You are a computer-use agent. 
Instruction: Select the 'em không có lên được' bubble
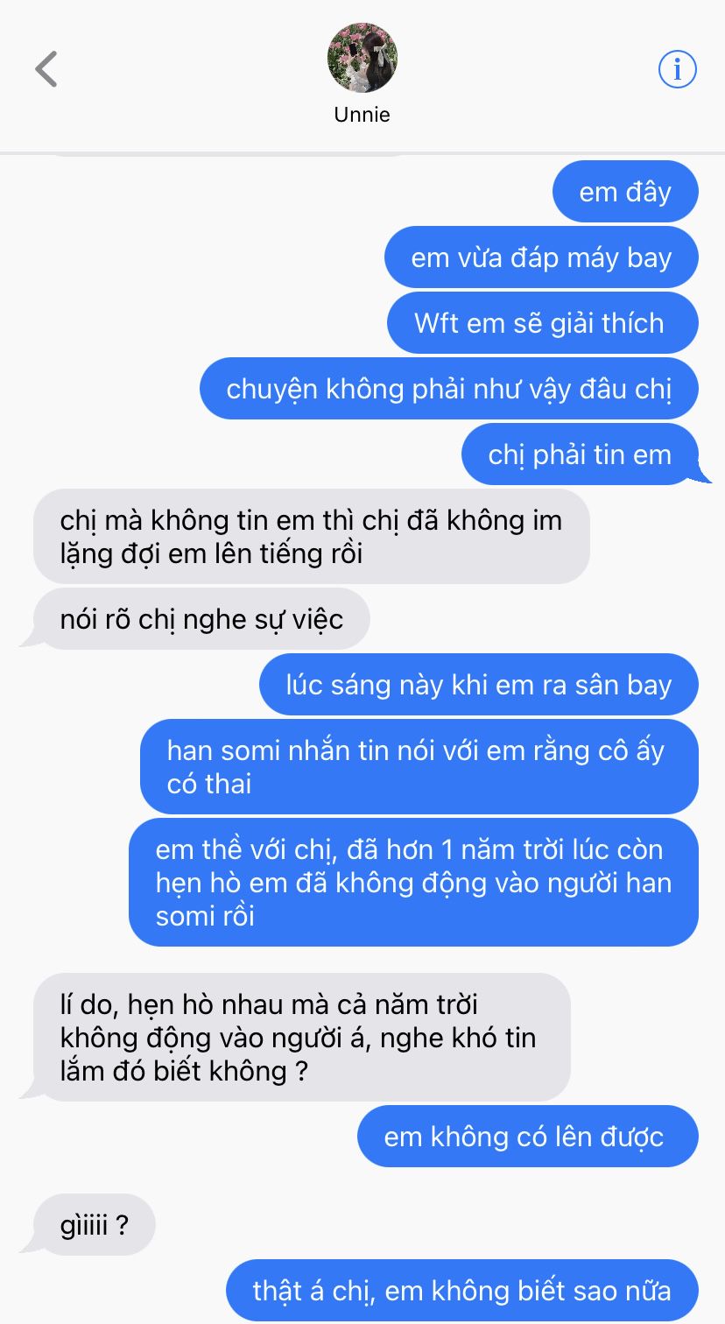point(528,1137)
